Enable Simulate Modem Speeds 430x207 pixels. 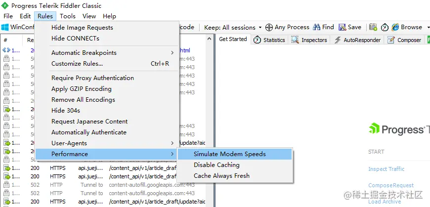pyautogui.click(x=229, y=154)
